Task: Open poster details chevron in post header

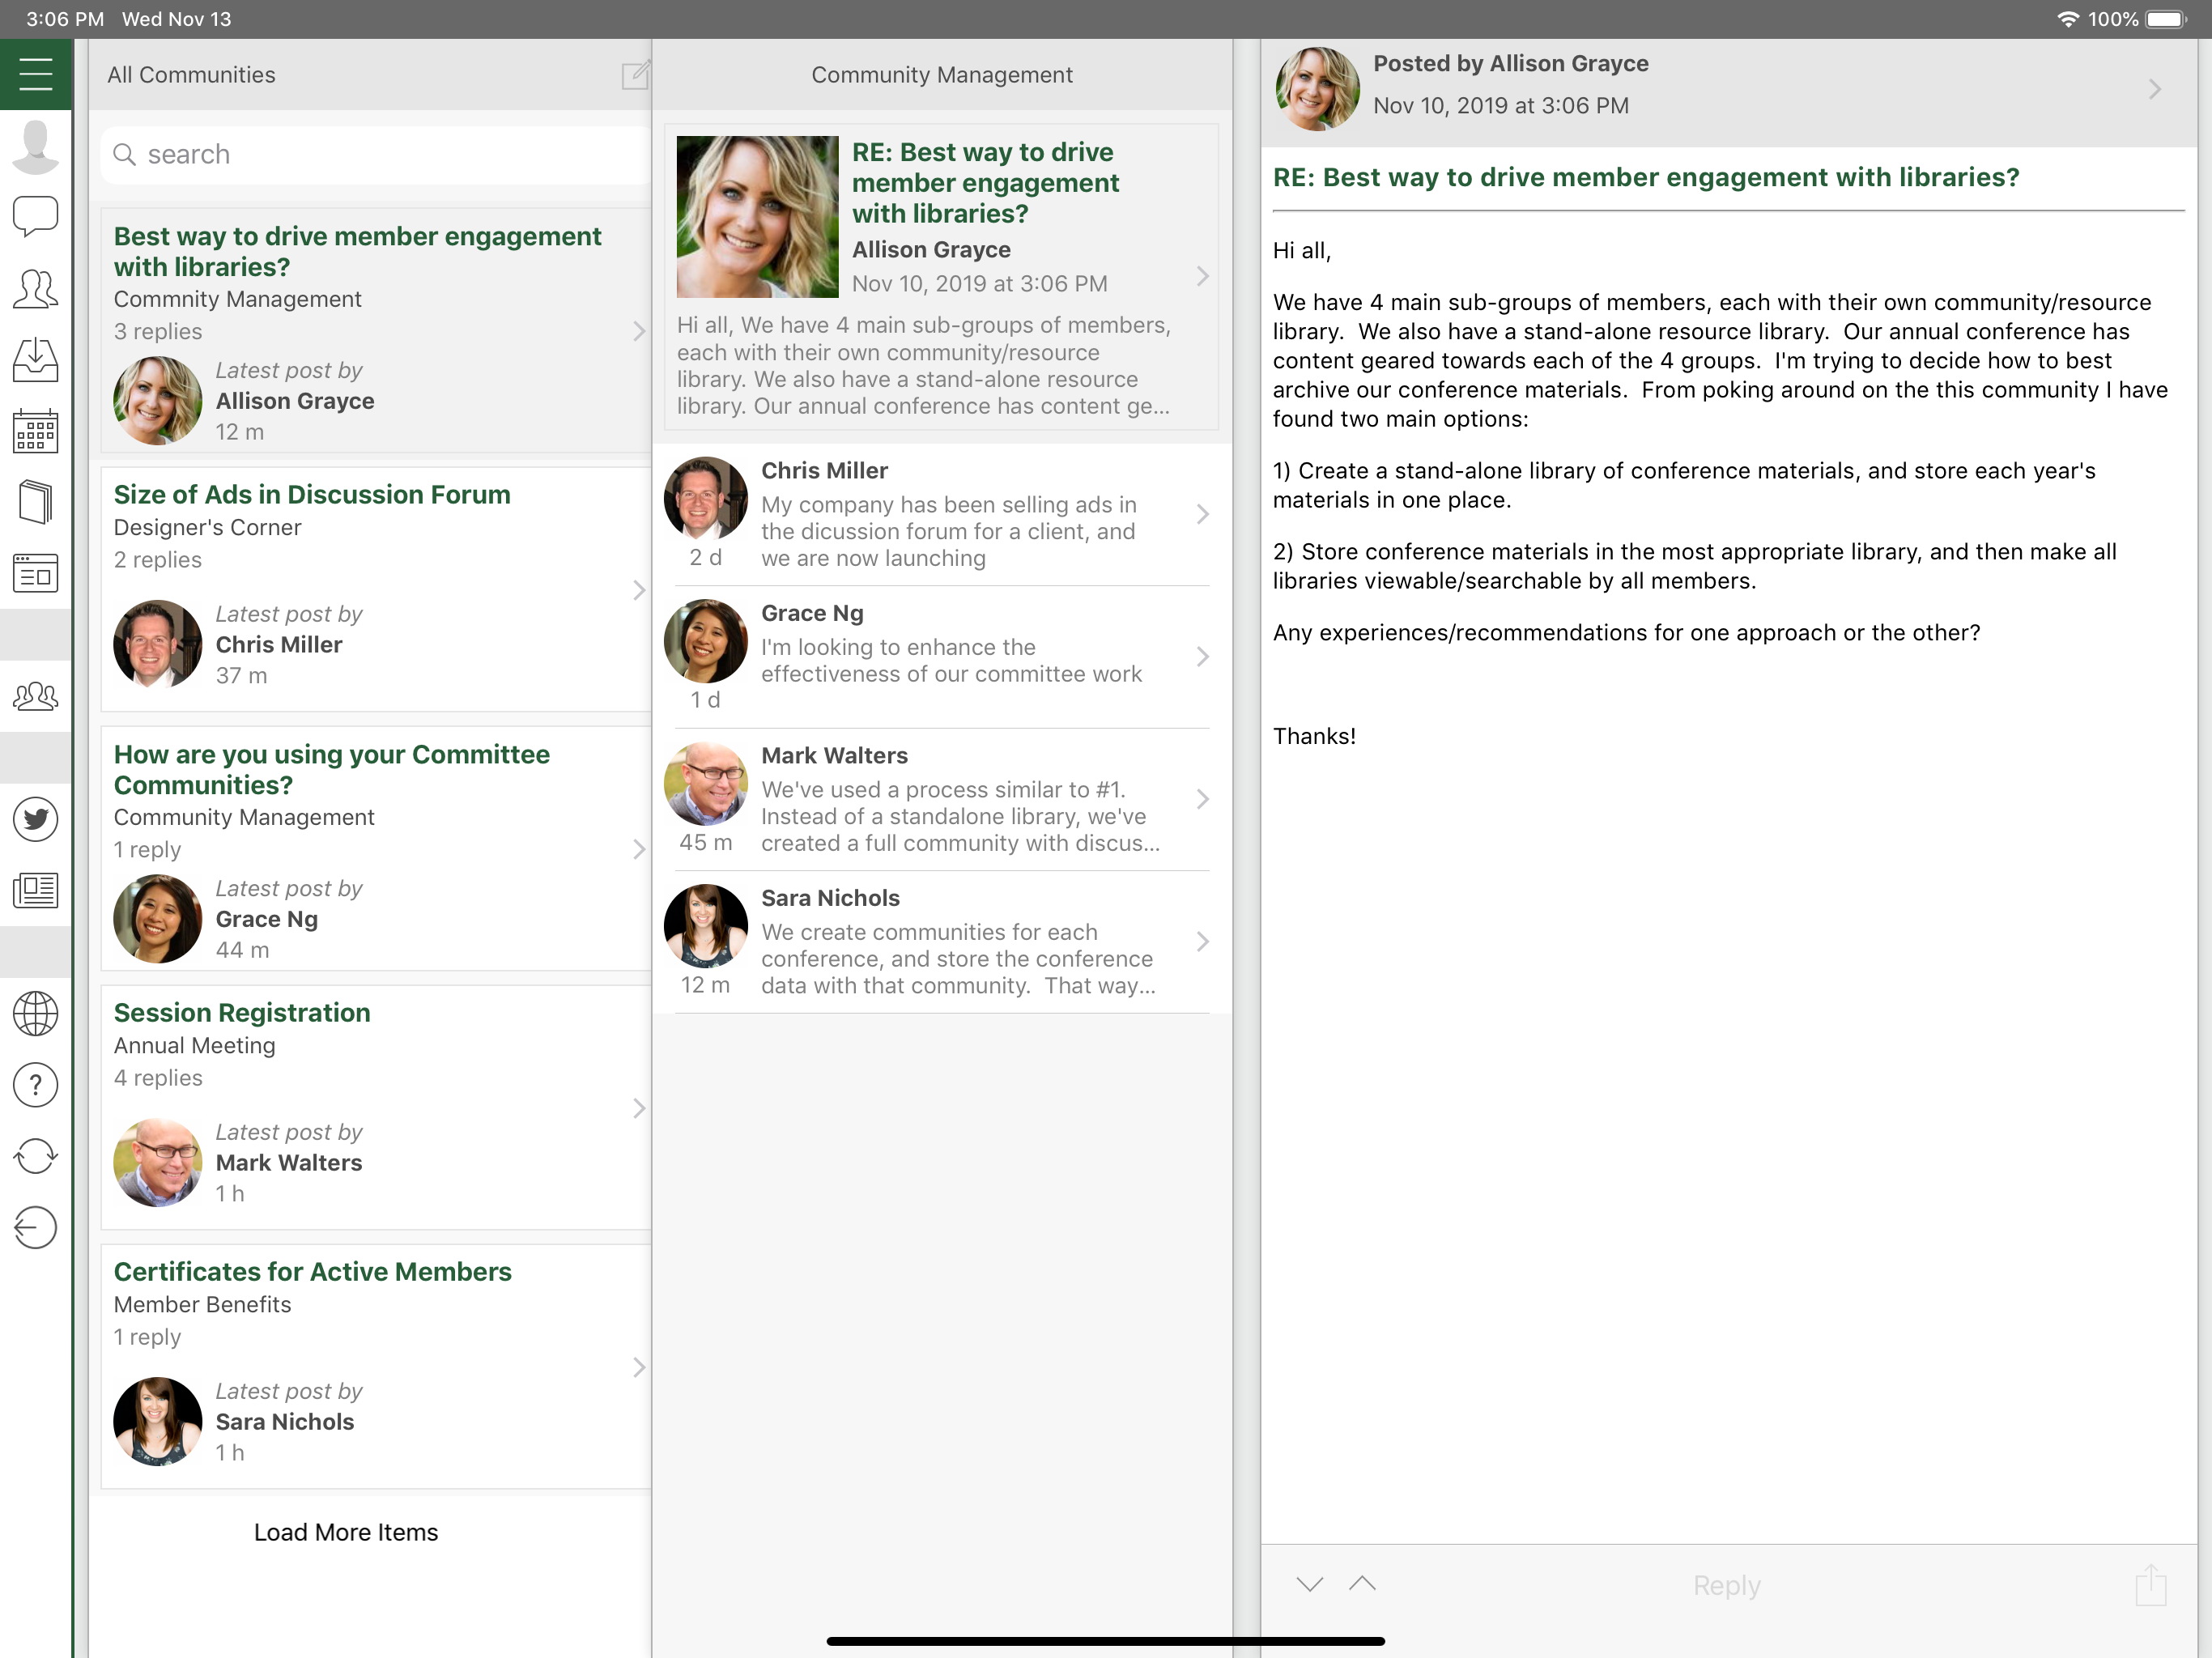Action: click(x=2155, y=89)
